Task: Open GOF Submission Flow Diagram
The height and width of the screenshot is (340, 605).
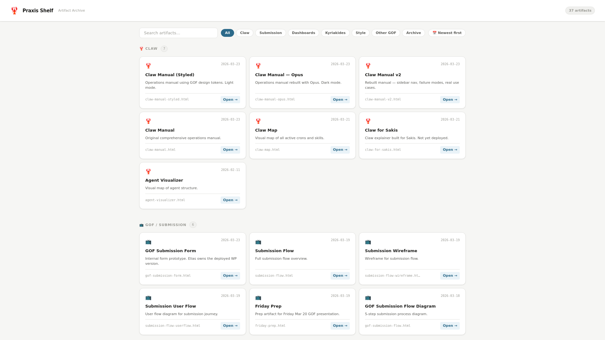Action: pos(450,326)
